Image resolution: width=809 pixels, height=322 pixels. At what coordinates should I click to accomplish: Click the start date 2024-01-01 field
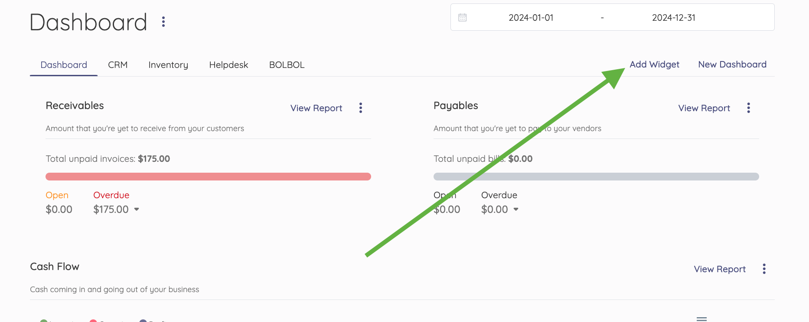point(531,18)
